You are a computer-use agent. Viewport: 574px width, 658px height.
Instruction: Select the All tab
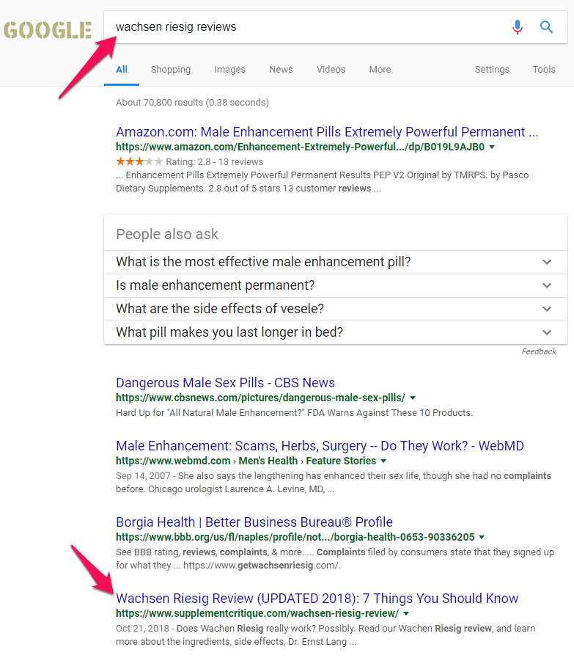(x=122, y=69)
